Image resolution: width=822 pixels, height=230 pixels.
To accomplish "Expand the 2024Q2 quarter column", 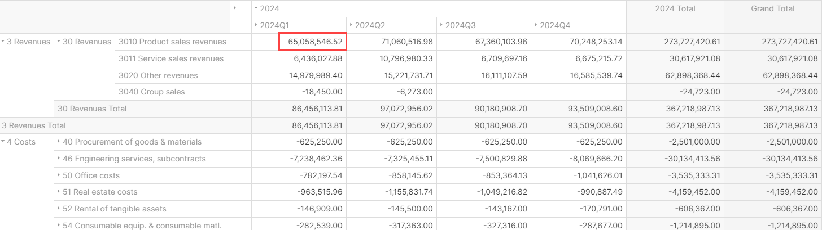I will click(x=351, y=25).
